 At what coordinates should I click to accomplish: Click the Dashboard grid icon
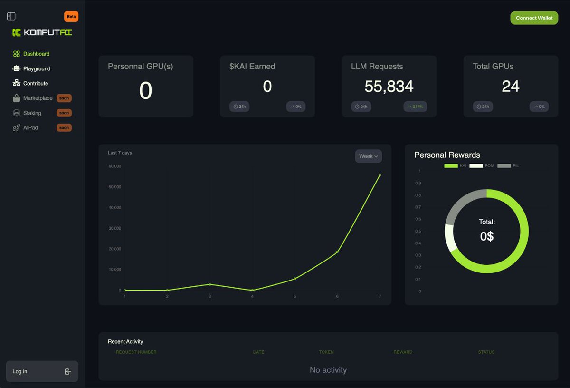coord(17,54)
